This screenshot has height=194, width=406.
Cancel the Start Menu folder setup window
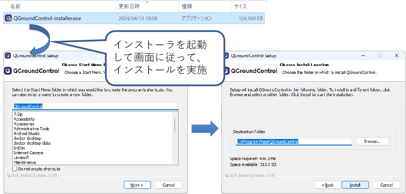(x=169, y=185)
